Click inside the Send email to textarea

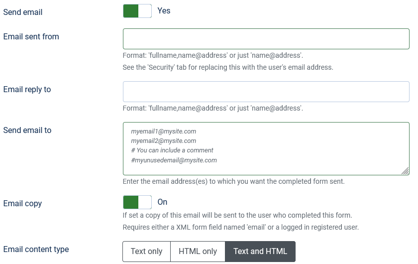click(x=266, y=148)
